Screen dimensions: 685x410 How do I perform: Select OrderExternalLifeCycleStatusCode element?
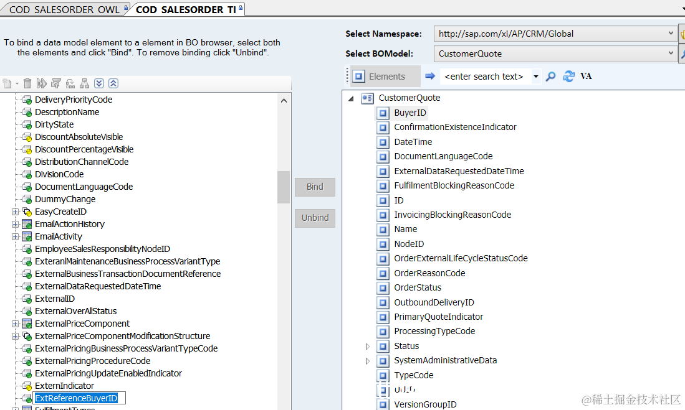[461, 258]
